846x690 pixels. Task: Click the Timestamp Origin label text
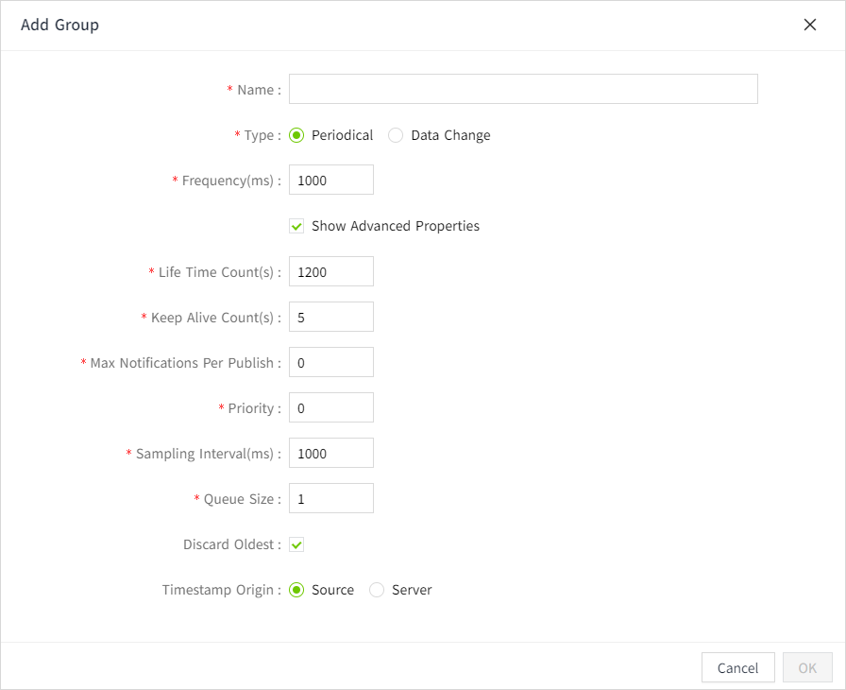(x=219, y=590)
